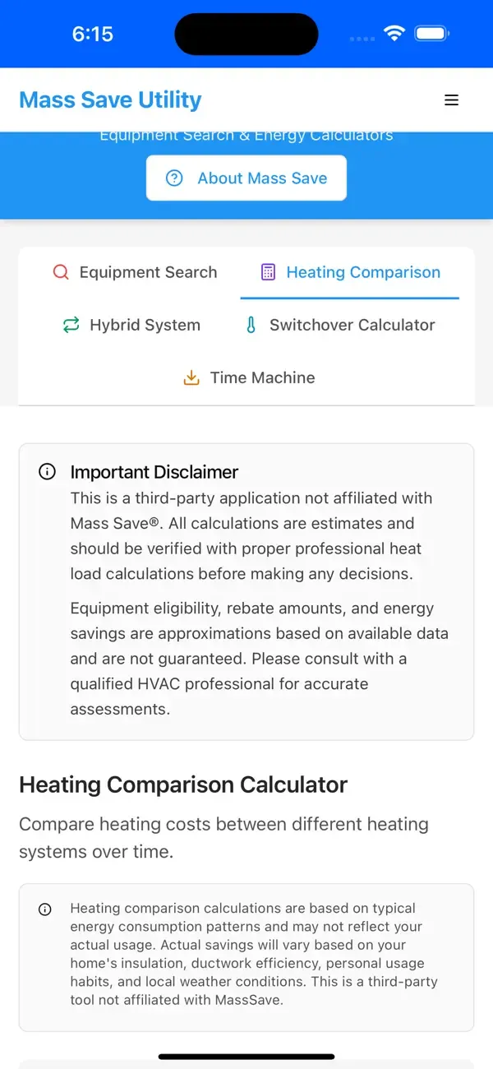Click the info icon in Important Disclaimer box
The height and width of the screenshot is (1069, 493).
tap(47, 471)
